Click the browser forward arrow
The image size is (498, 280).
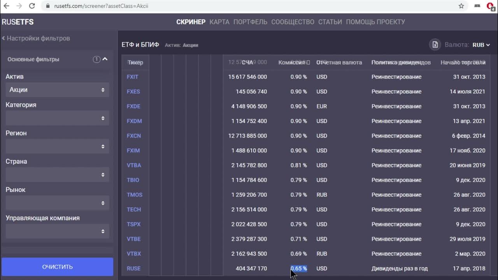pos(19,6)
